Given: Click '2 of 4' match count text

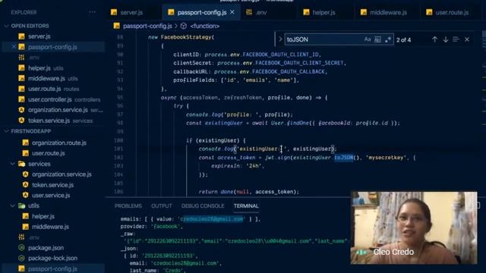Looking at the screenshot, I should coord(403,40).
